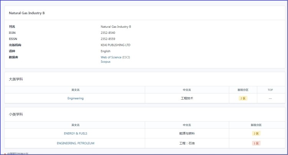Click the language value English
288x155 pixels.
pyautogui.click(x=106, y=51)
